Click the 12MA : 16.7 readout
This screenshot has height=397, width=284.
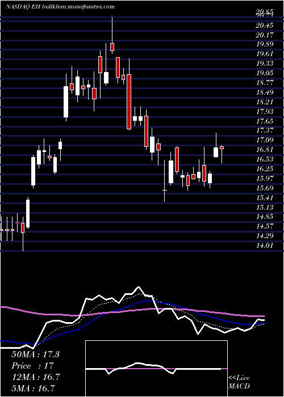[x=36, y=378]
